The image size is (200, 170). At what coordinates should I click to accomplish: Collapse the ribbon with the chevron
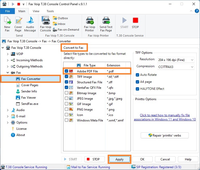point(191,11)
